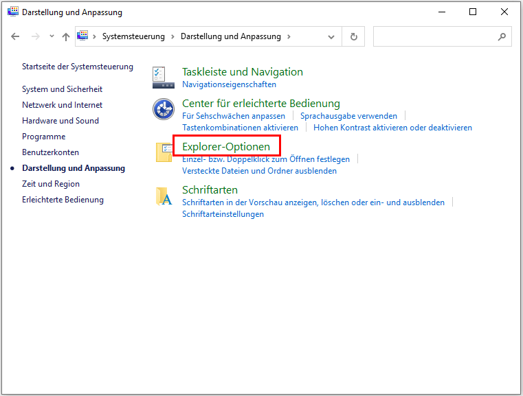This screenshot has height=396, width=523.
Task: Open Netzwerk und Internet category
Action: pos(62,105)
